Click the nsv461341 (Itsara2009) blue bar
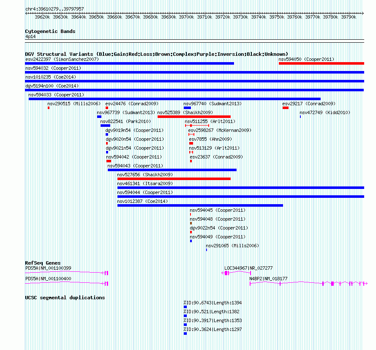Image resolution: width=376 pixels, height=350 pixels. coord(241,188)
